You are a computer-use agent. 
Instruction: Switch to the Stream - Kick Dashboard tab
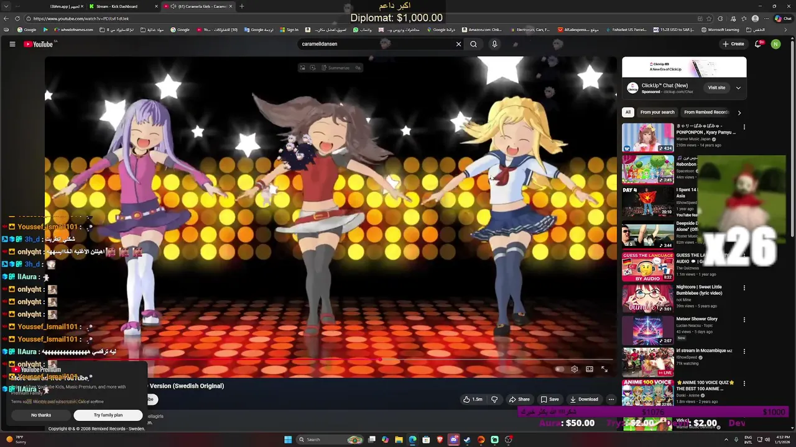point(122,6)
